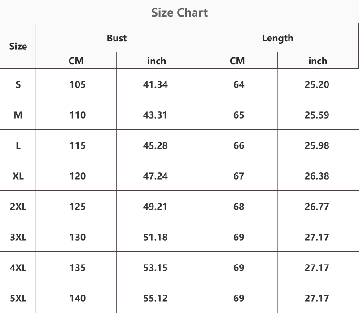Select the Length column header

[277, 38]
